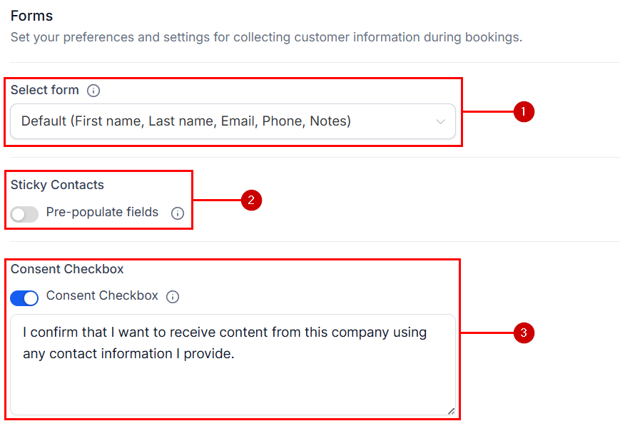Click the Forms settings description text
The width and height of the screenshot is (620, 426).
tap(264, 37)
